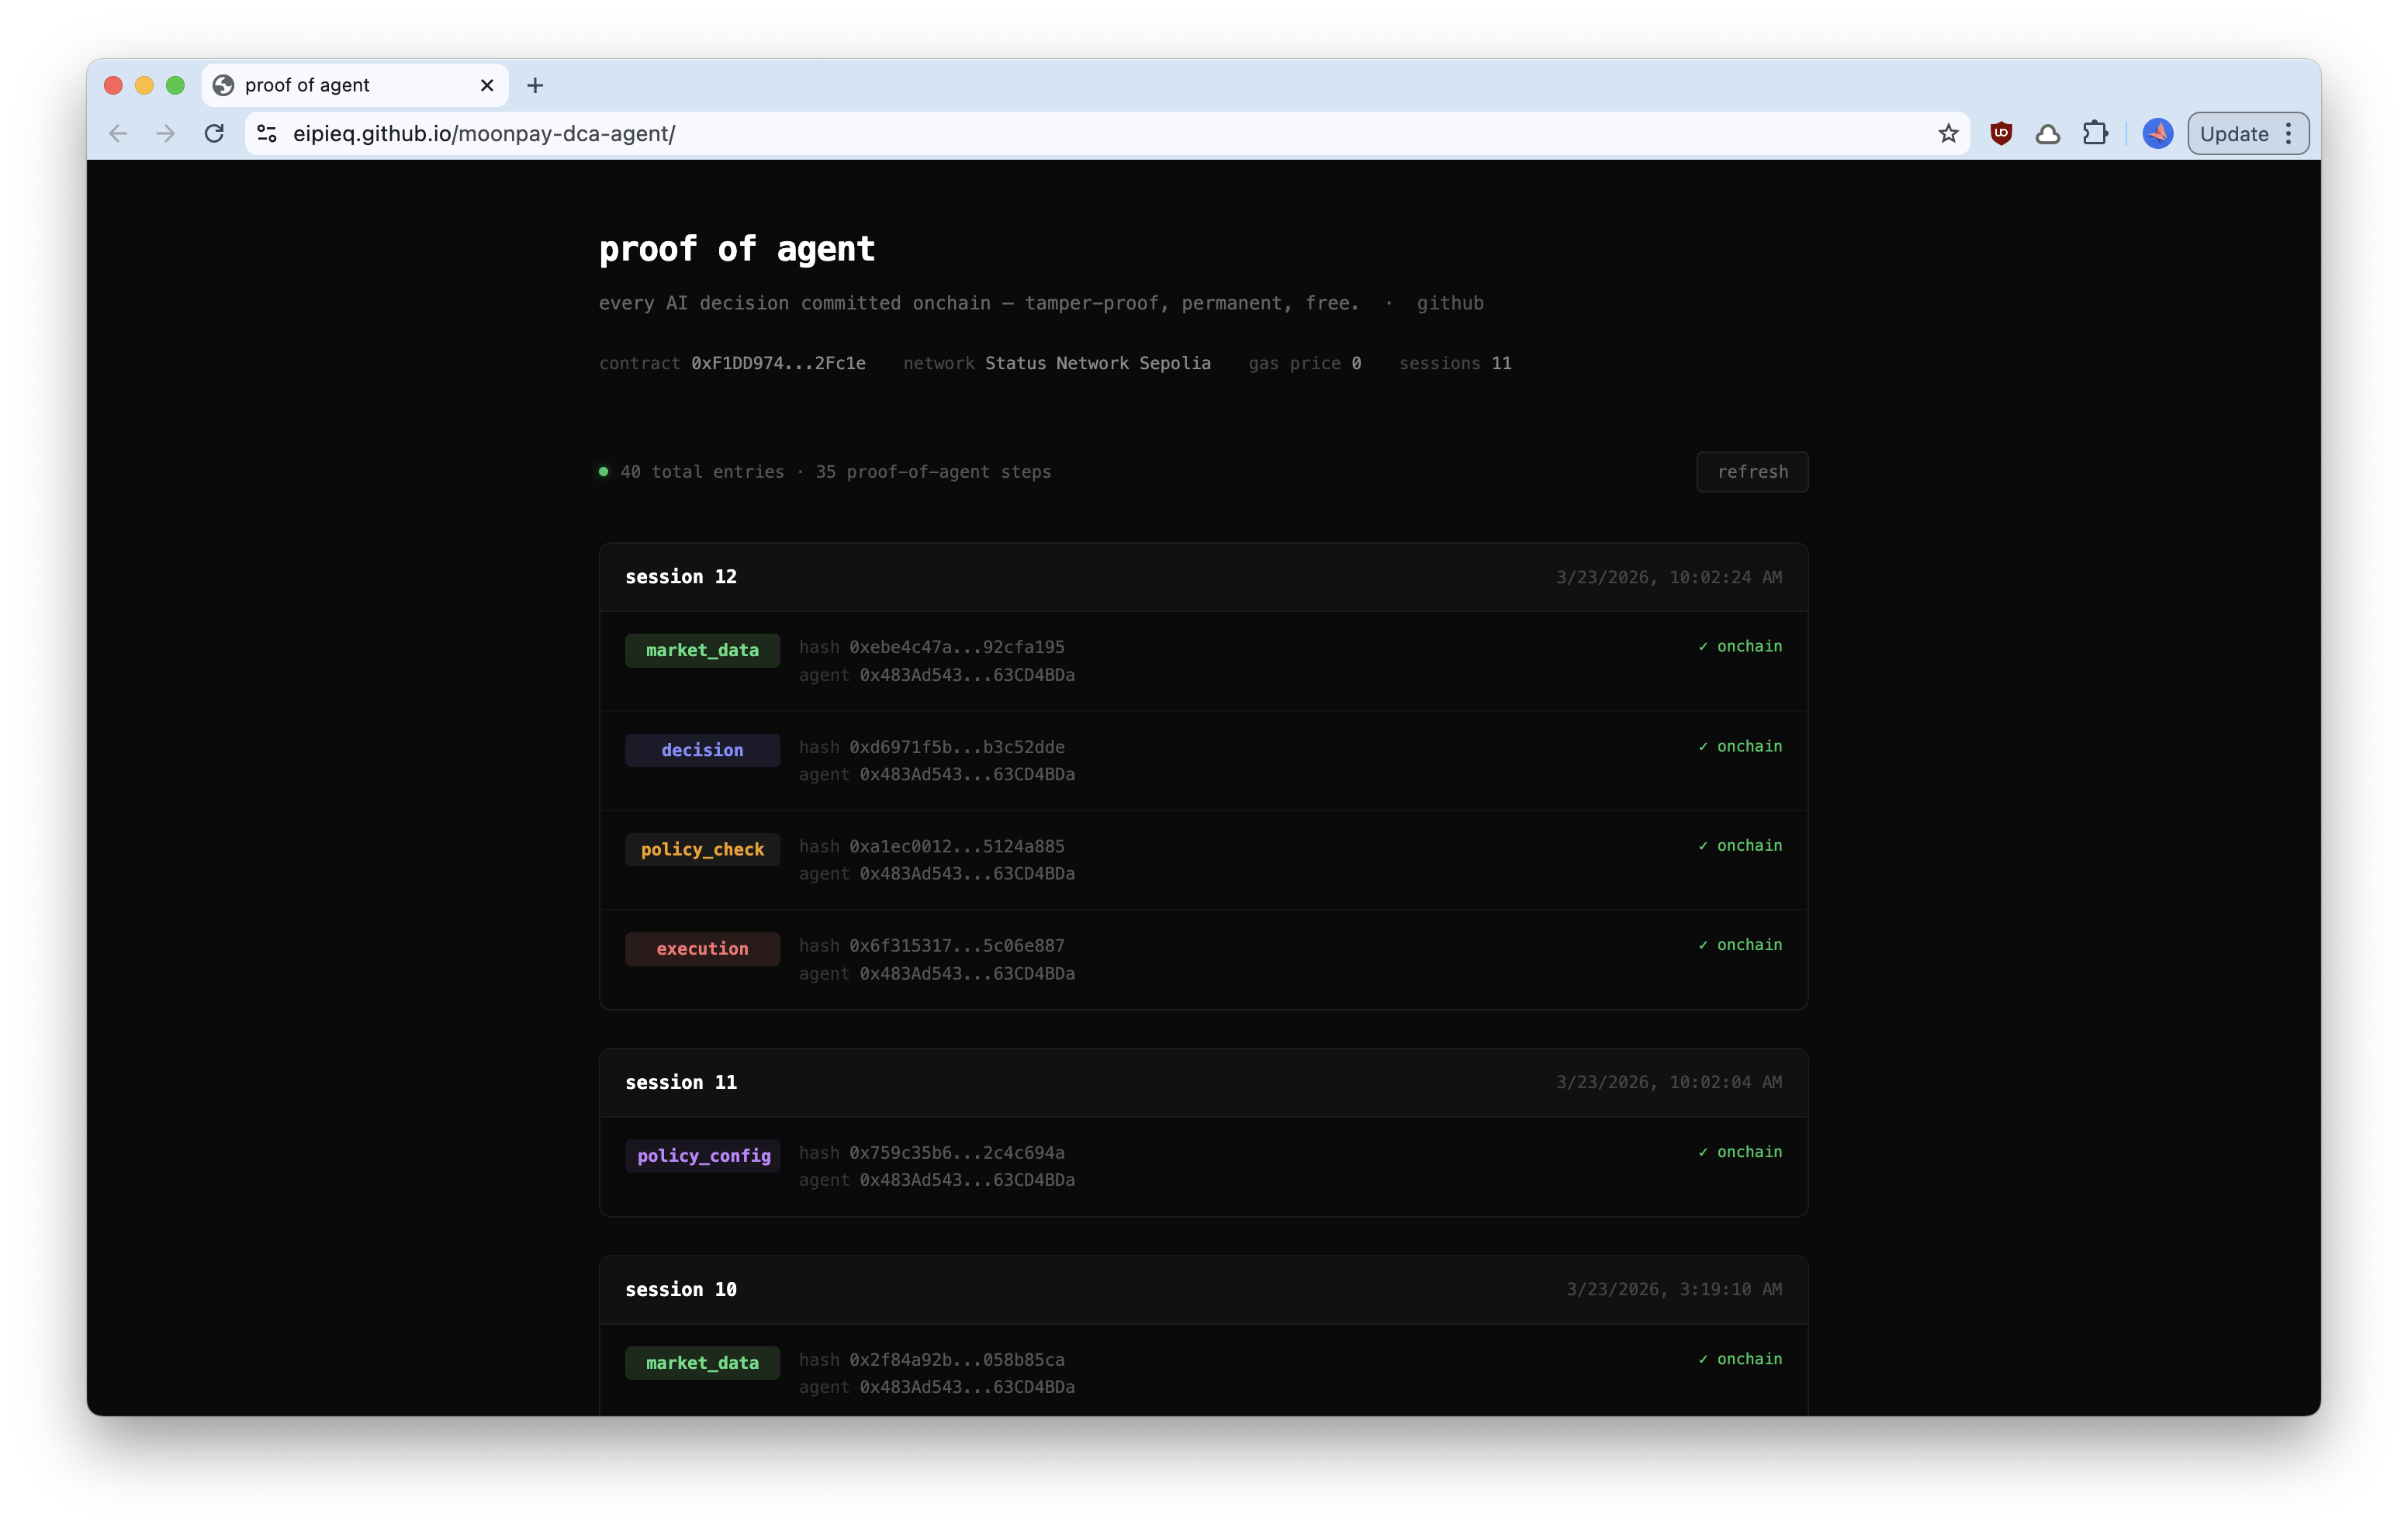The height and width of the screenshot is (1531, 2408).
Task: Click the execution badge
Action: click(702, 949)
